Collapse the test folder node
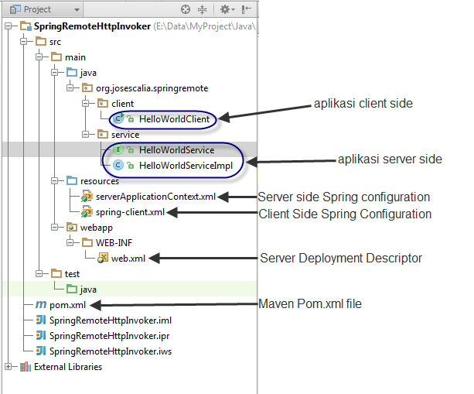Screen dimensions: 474x394 pos(39,274)
